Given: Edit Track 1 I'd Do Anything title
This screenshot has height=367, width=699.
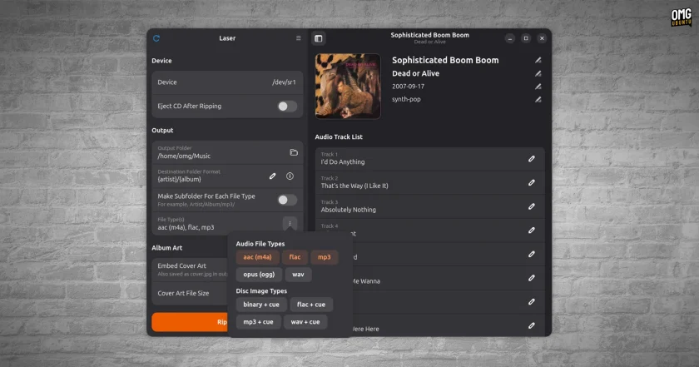Looking at the screenshot, I should tap(532, 159).
